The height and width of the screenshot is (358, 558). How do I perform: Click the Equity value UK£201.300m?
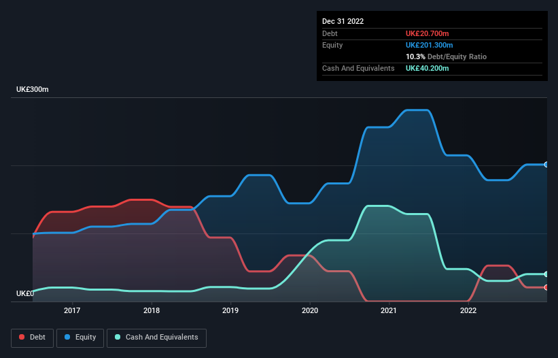click(x=429, y=45)
